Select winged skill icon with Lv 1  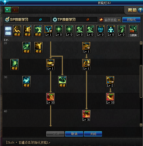click(48, 31)
